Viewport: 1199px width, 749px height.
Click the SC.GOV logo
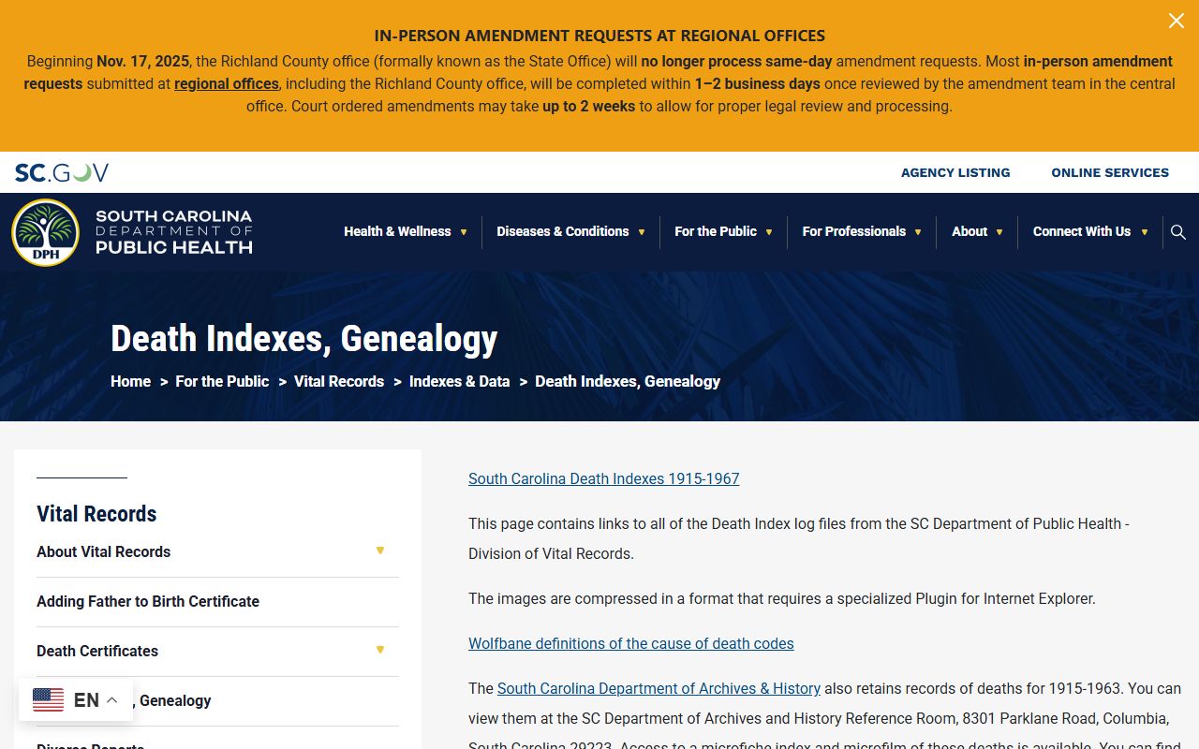pos(62,172)
